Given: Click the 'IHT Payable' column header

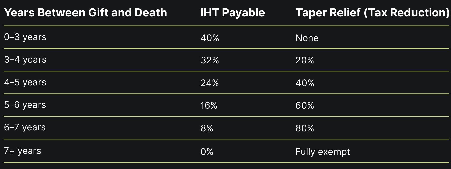Looking at the screenshot, I should (233, 13).
